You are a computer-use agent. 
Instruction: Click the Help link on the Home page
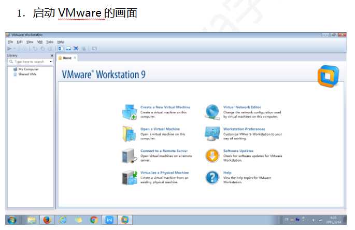click(228, 172)
